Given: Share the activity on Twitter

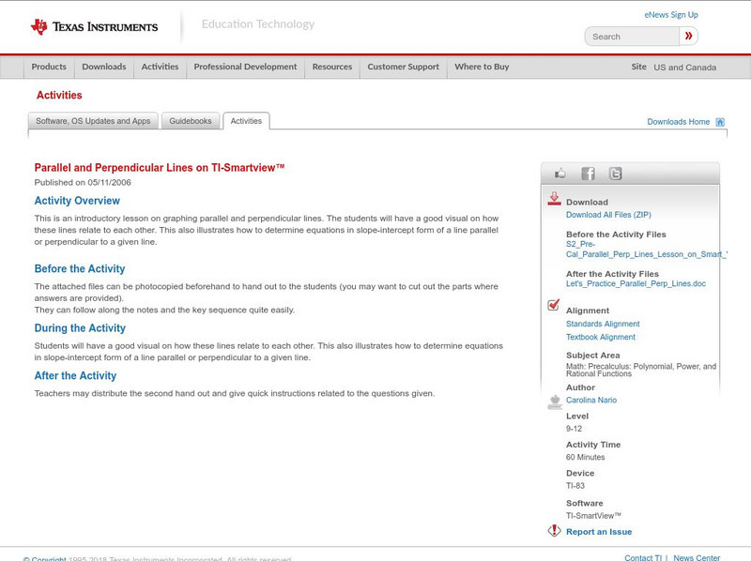Looking at the screenshot, I should click(x=616, y=174).
